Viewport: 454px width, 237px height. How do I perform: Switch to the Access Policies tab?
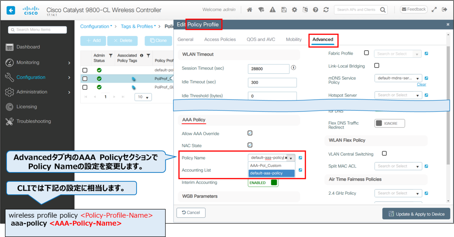[220, 39]
